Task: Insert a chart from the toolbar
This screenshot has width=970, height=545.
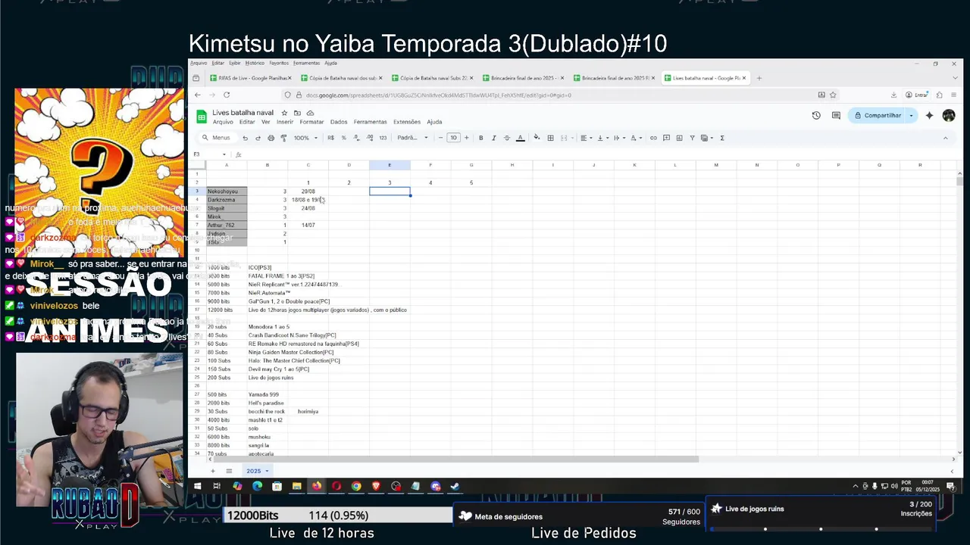Action: pos(679,138)
